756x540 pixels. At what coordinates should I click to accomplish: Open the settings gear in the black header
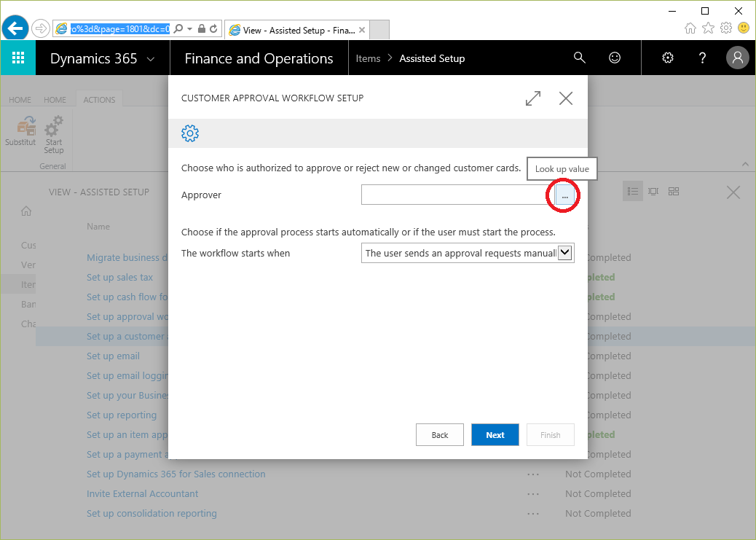pyautogui.click(x=668, y=58)
